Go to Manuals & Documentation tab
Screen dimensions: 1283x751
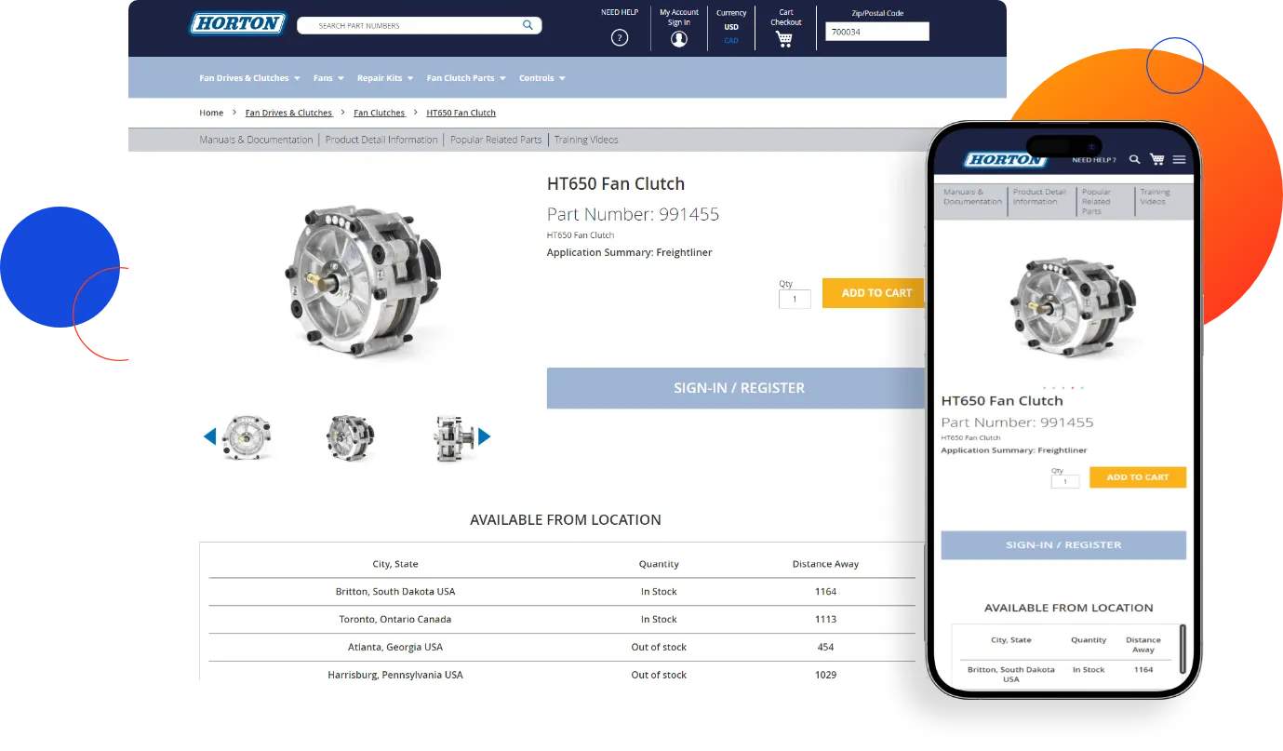pyautogui.click(x=256, y=140)
